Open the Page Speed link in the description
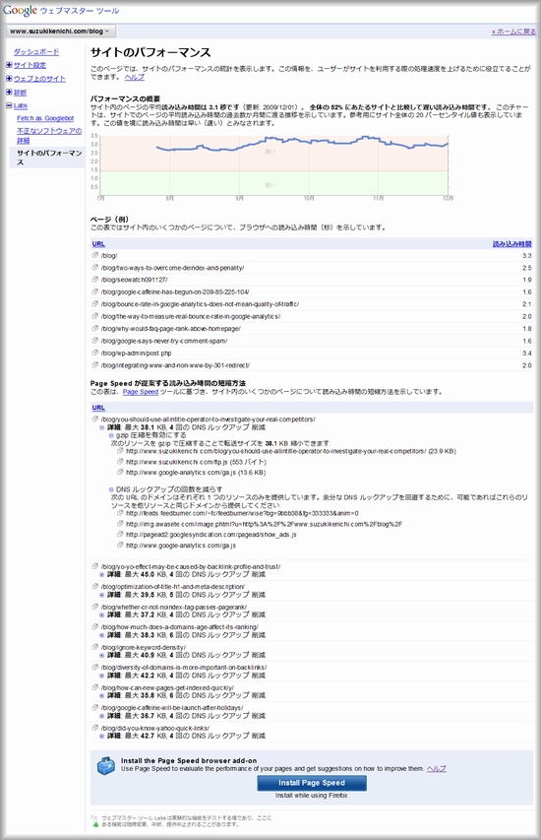This screenshot has width=541, height=840. pos(141,392)
